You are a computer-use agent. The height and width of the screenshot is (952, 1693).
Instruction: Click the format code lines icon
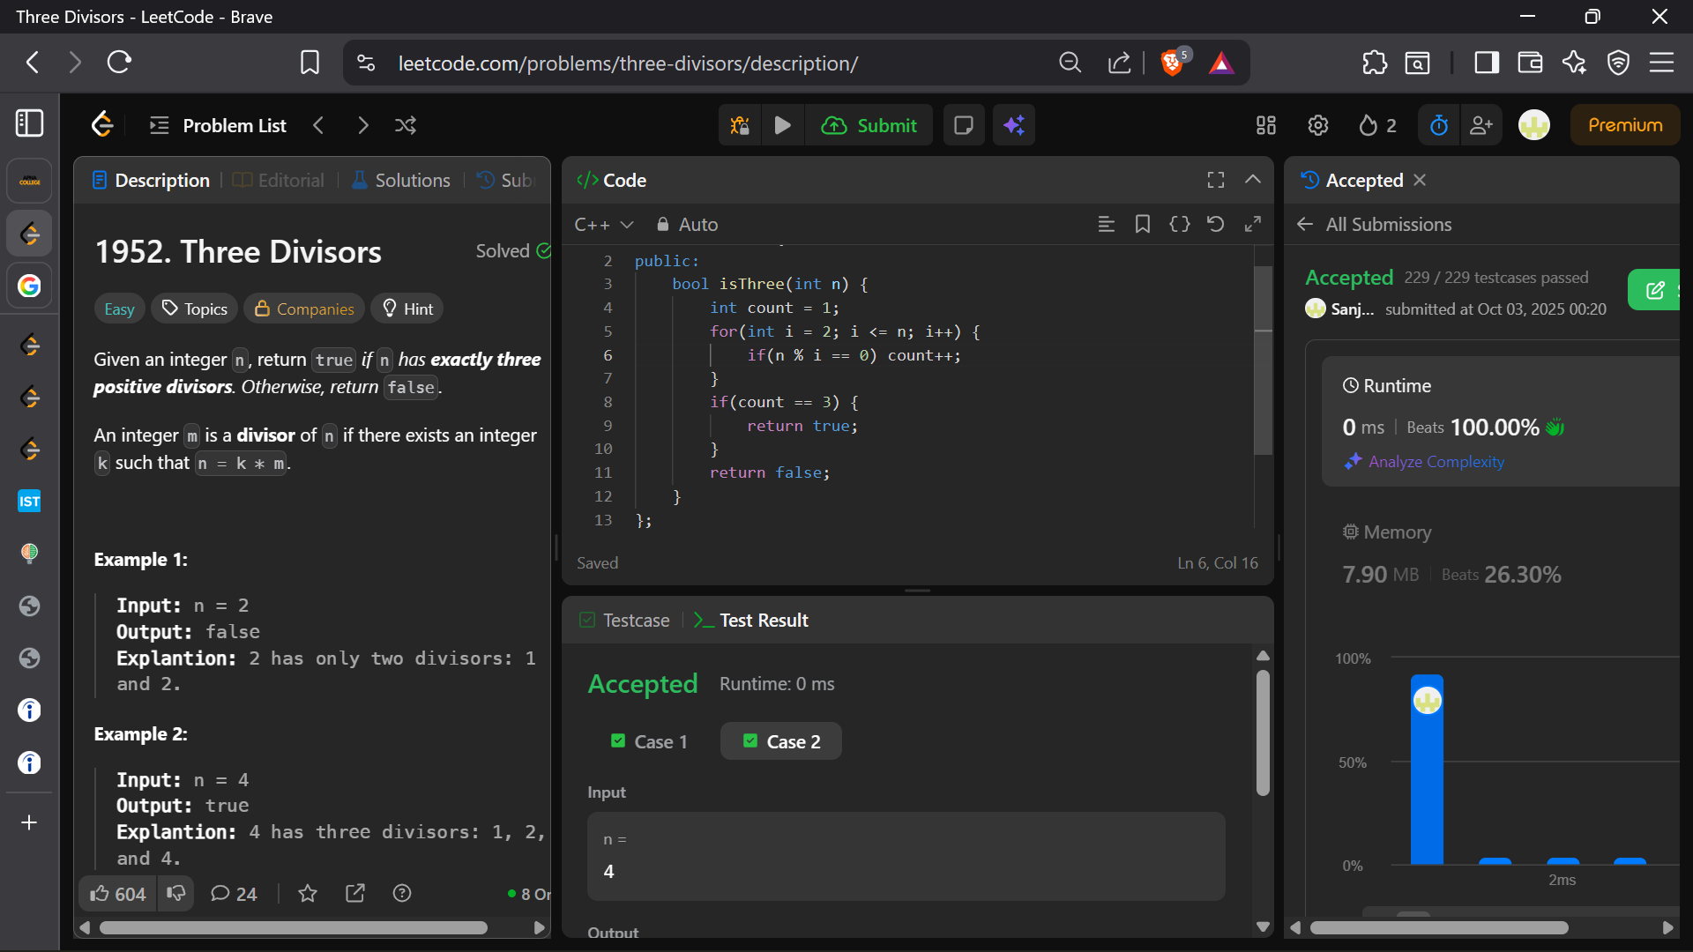(x=1106, y=224)
